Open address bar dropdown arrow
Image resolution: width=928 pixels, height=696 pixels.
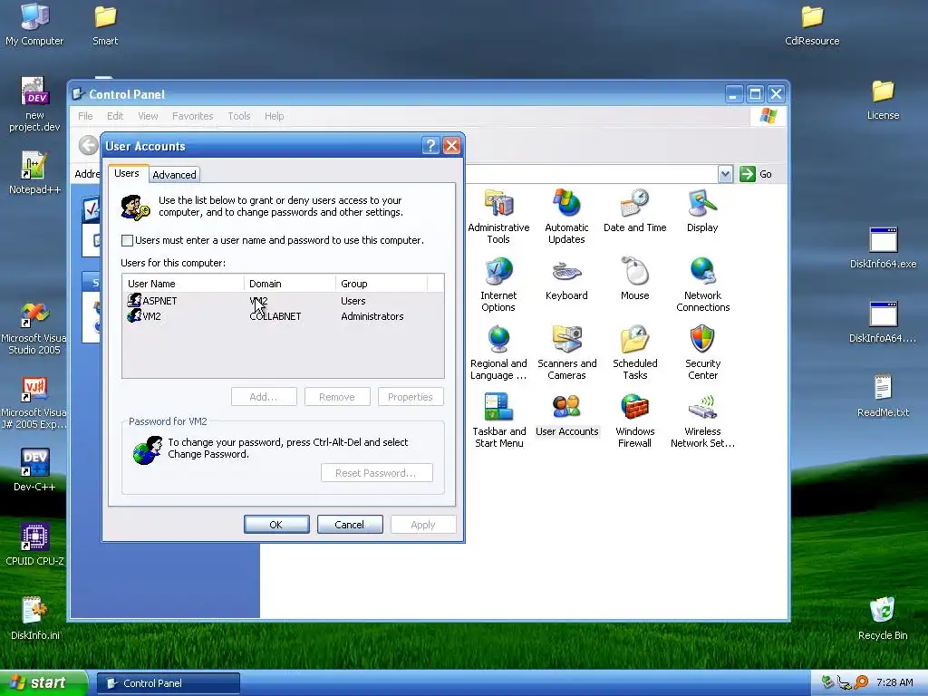click(725, 174)
